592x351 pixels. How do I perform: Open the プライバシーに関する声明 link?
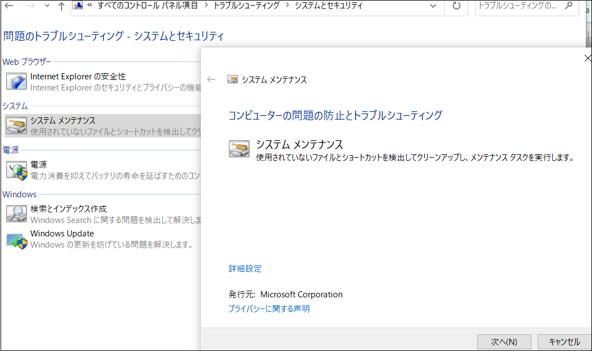pyautogui.click(x=269, y=309)
